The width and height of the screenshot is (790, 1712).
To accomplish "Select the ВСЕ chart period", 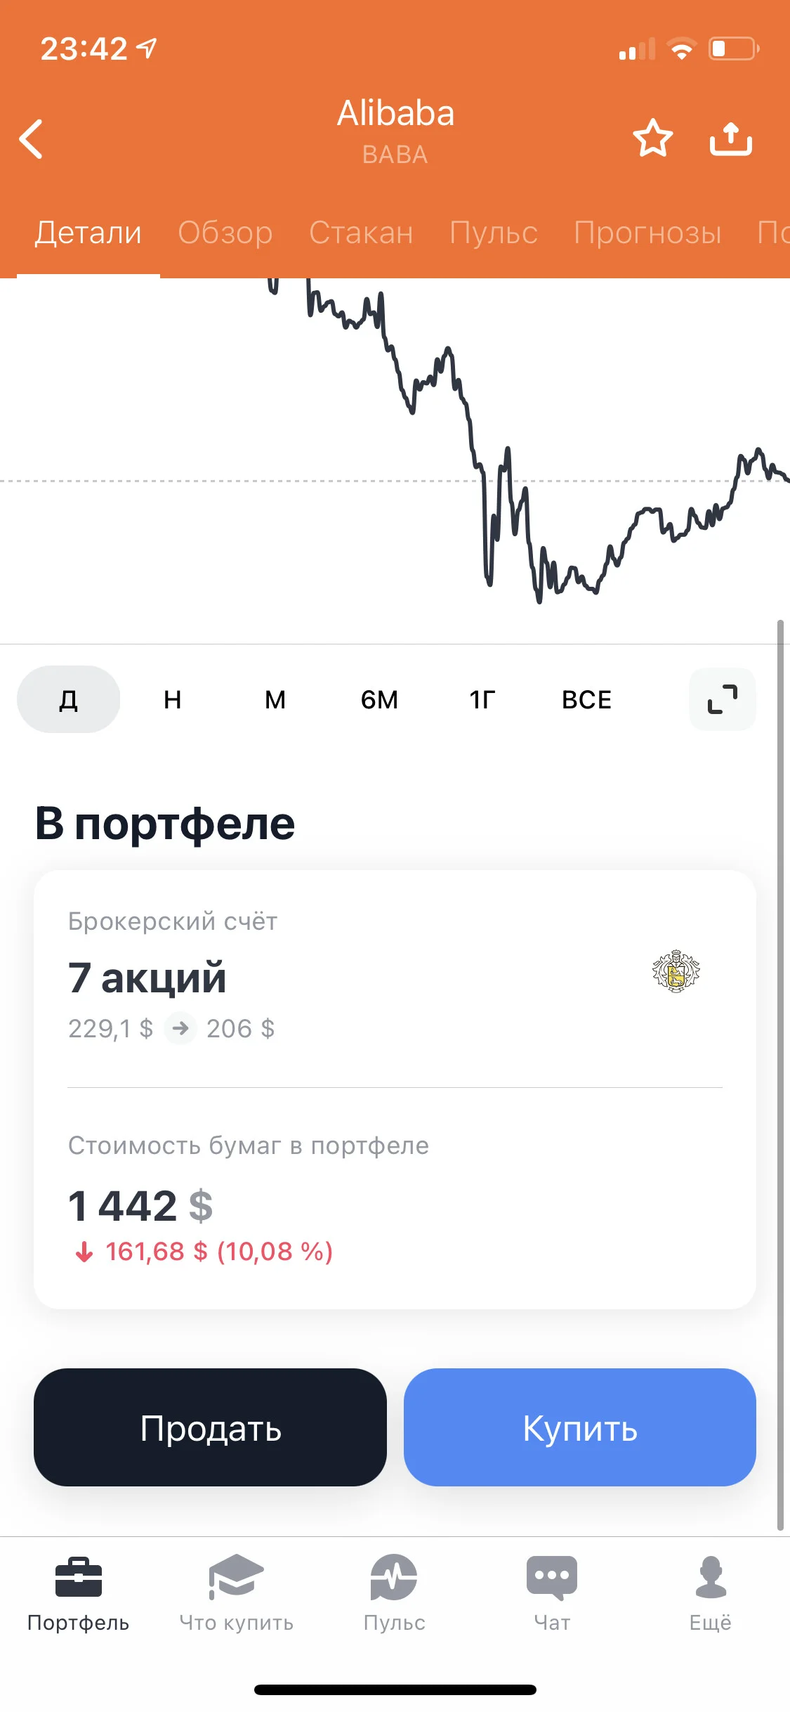I will (587, 699).
